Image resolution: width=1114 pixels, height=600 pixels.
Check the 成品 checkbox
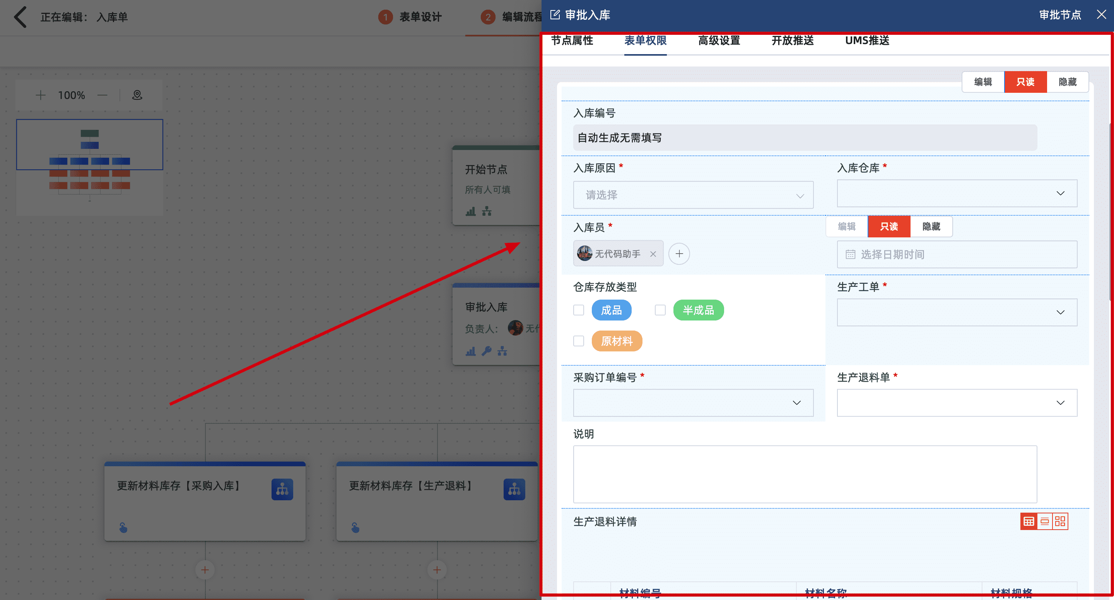(579, 310)
